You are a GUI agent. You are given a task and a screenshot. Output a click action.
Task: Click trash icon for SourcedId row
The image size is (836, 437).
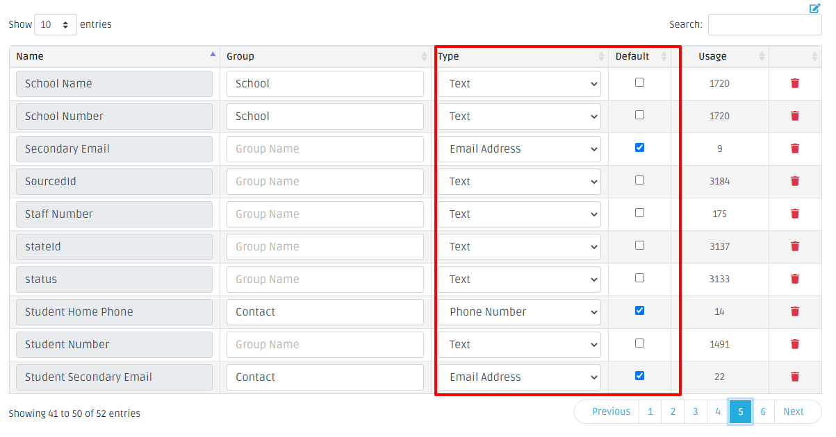tap(795, 181)
